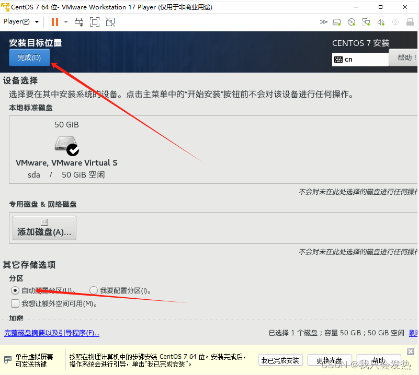Enter full screen mode via toolbar icon
Viewport: 419px width, 375px height.
click(95, 22)
